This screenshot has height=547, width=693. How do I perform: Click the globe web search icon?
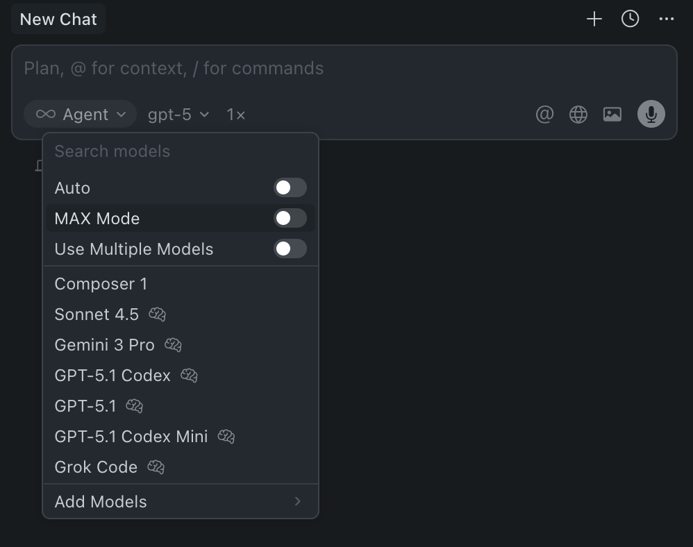(578, 115)
